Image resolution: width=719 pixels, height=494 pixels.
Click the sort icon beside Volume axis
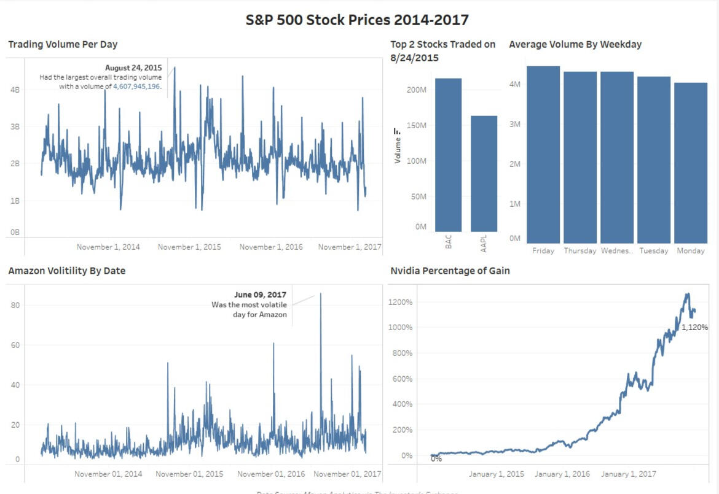pyautogui.click(x=398, y=131)
